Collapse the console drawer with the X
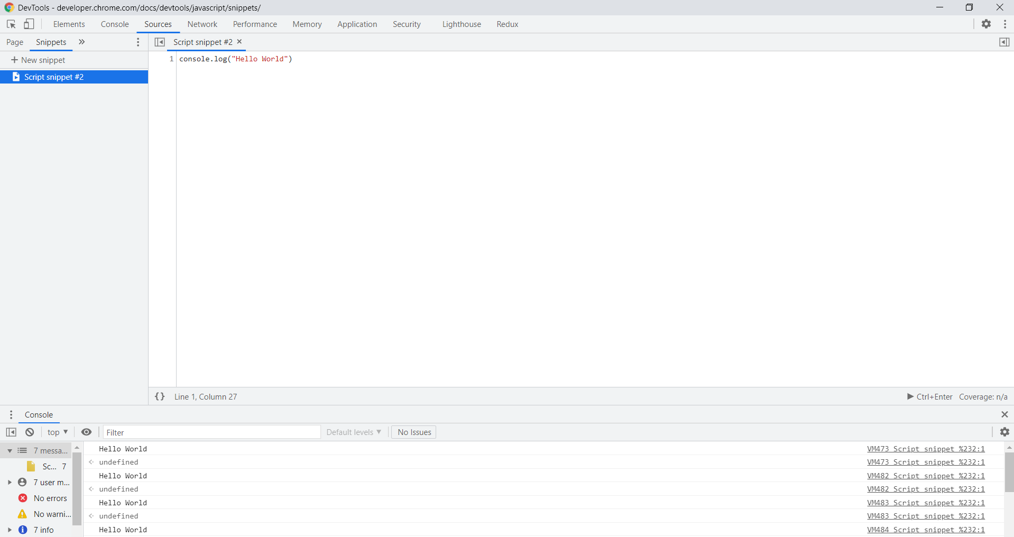 (1004, 414)
